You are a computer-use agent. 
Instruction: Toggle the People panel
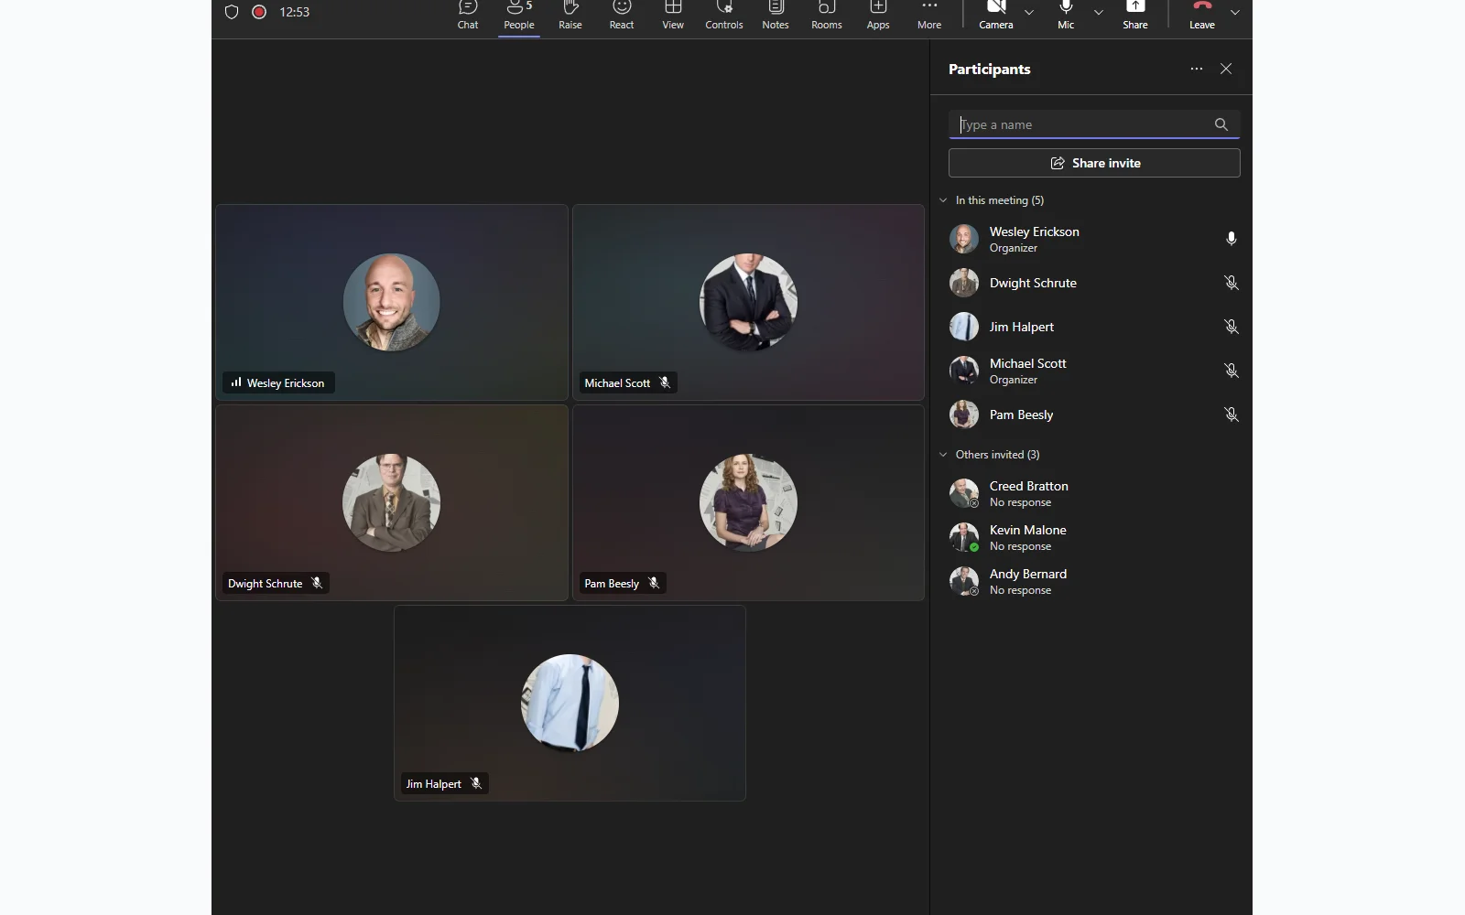519,16
